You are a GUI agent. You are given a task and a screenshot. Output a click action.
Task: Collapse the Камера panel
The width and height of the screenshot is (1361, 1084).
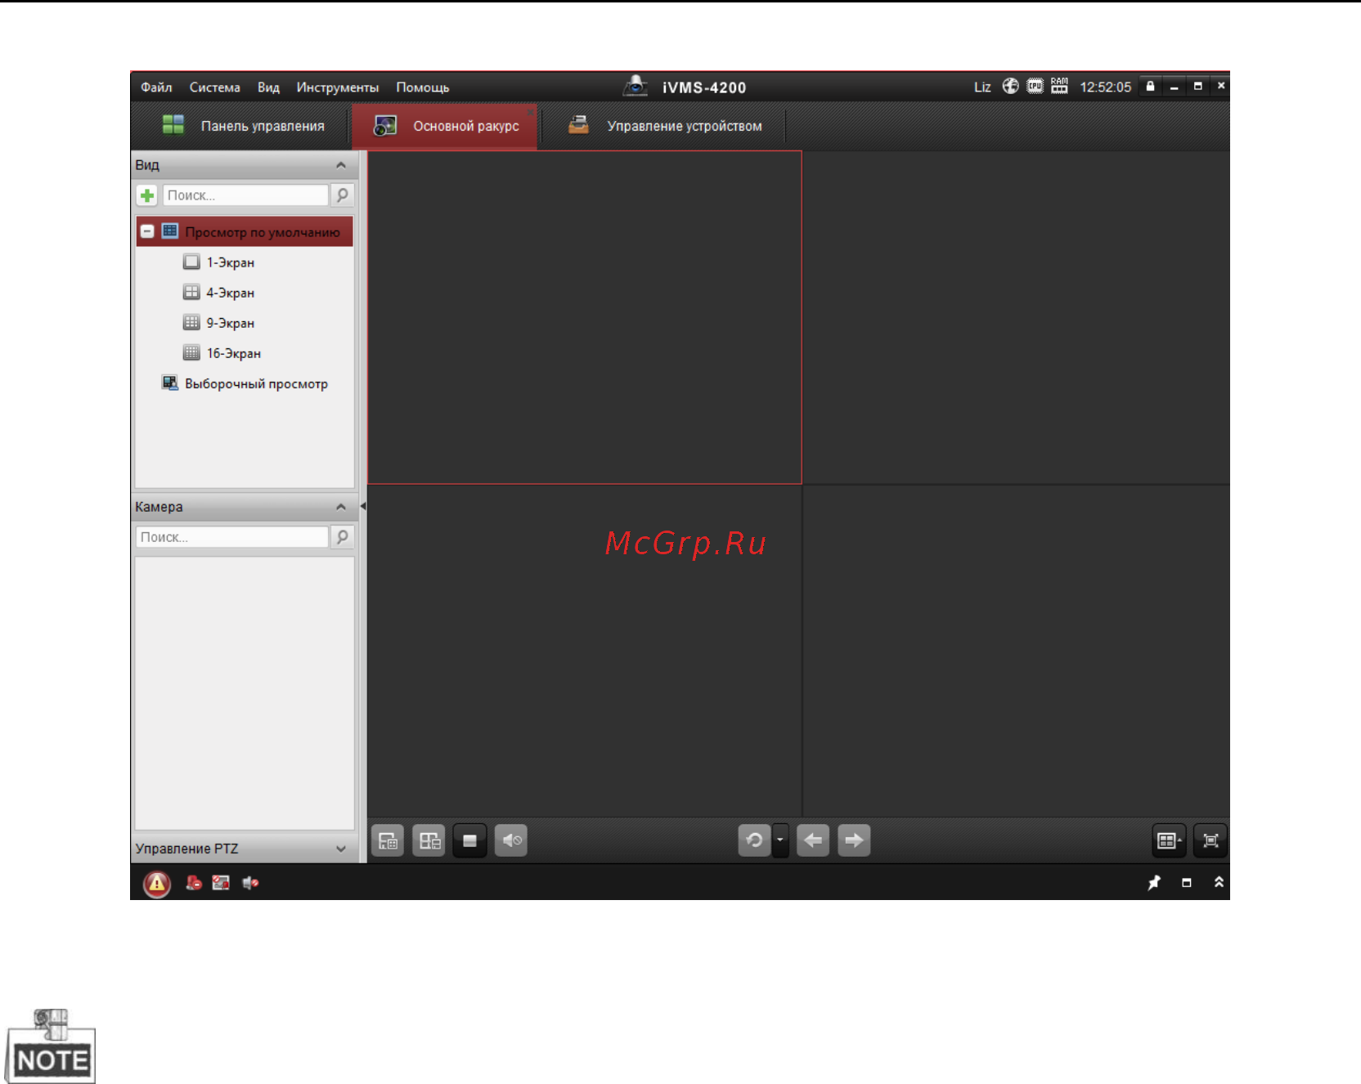click(x=341, y=507)
